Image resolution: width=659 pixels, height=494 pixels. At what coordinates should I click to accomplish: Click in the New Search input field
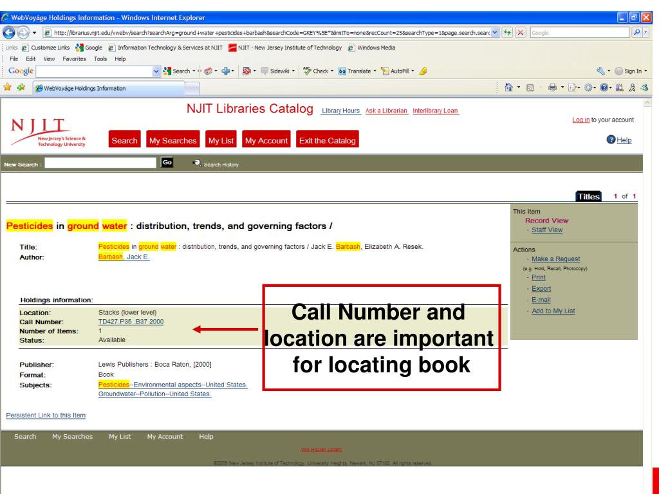(x=100, y=163)
